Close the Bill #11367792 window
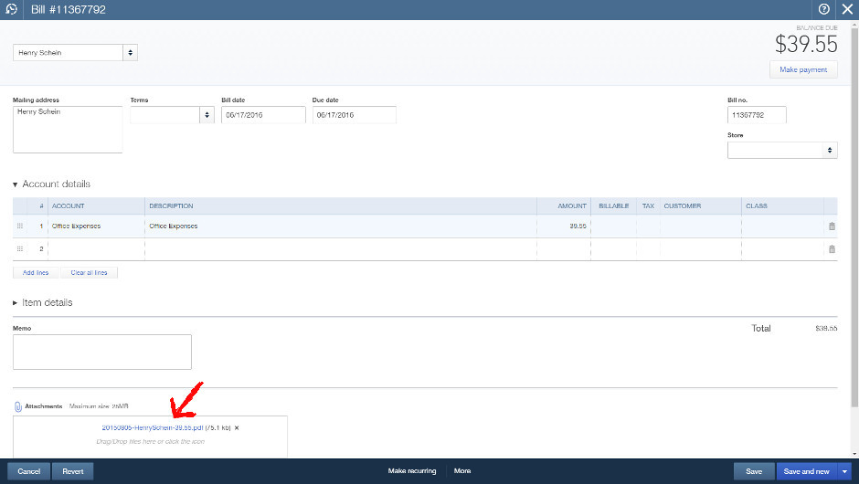Screen dimensions: 859x484 (x=847, y=9)
